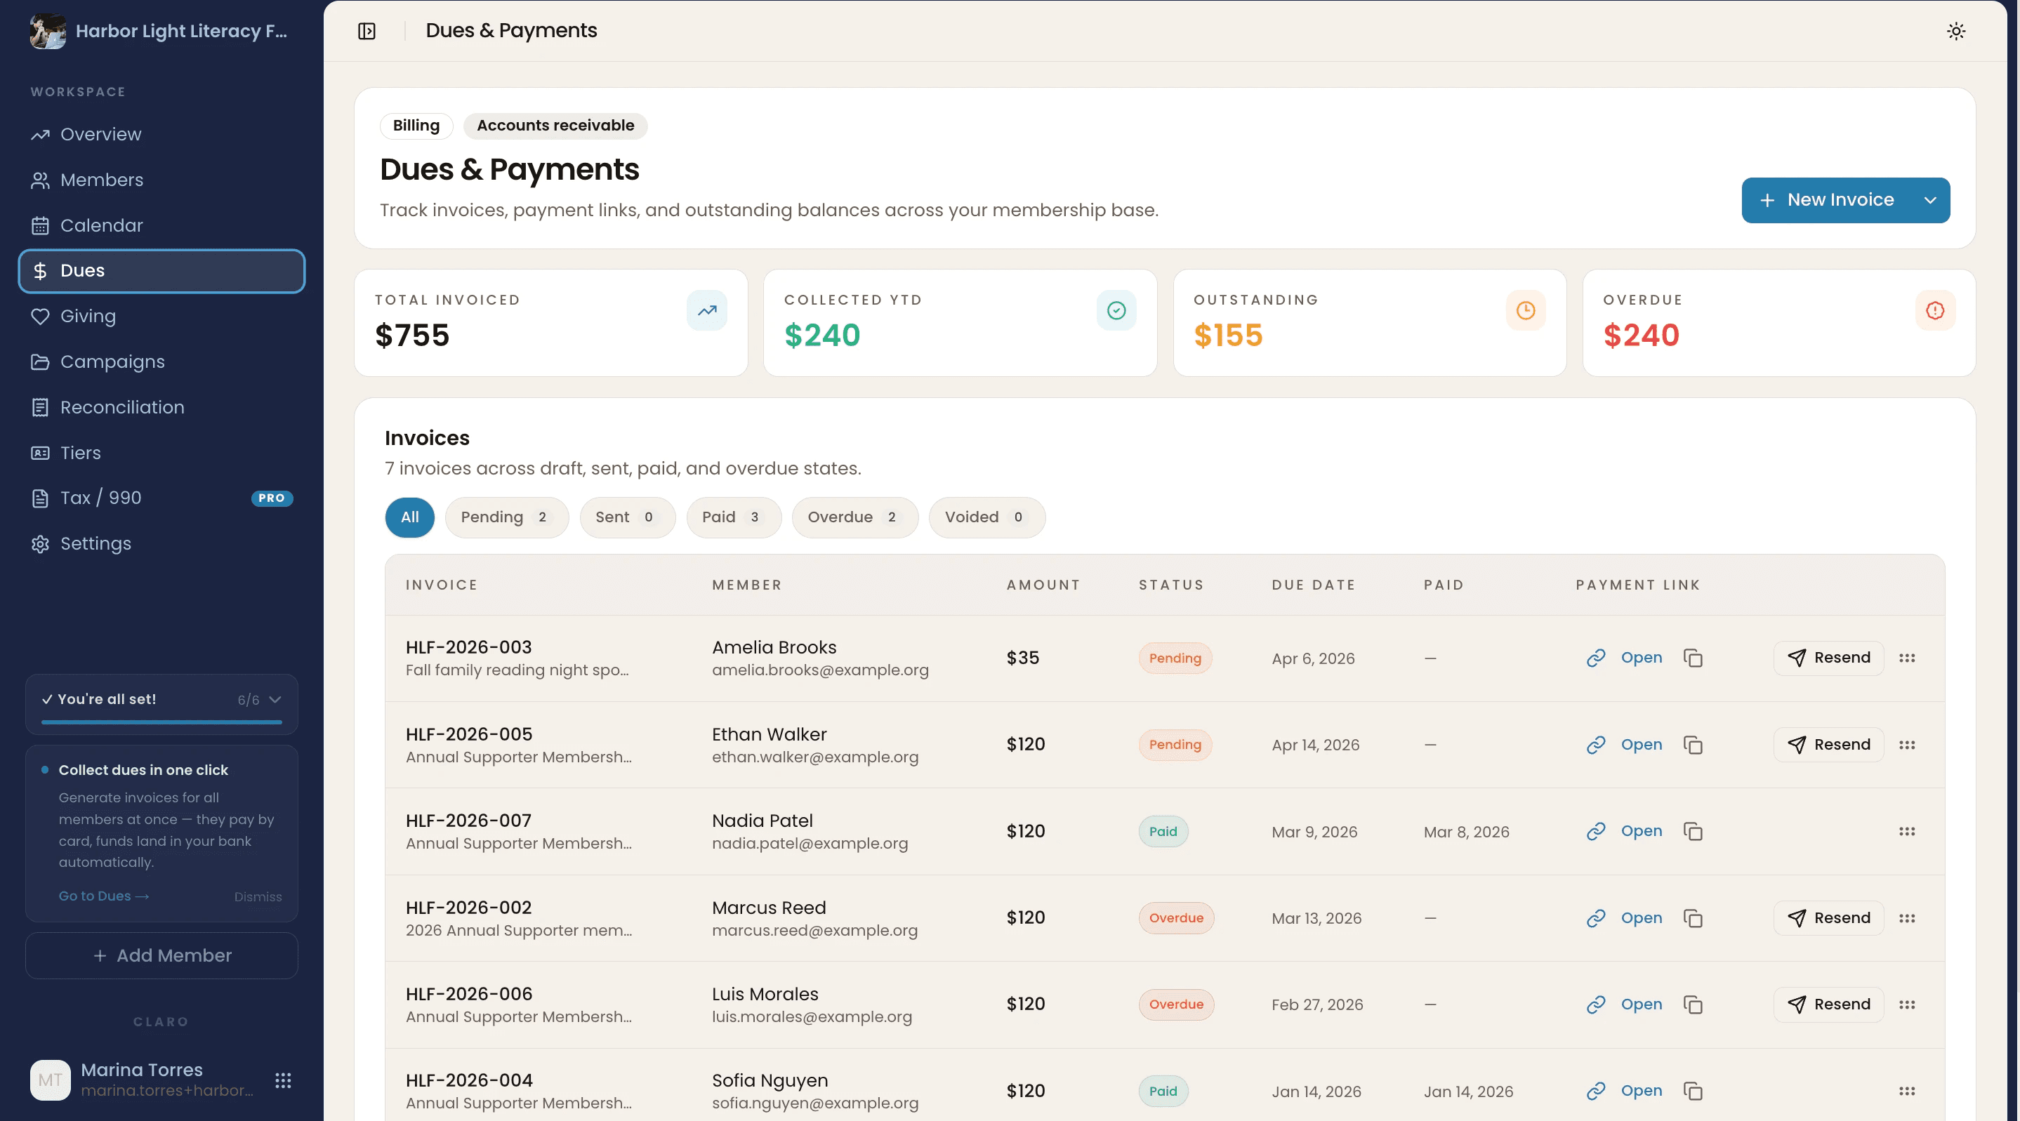Open payment link for HLF-2026-005

1624,745
